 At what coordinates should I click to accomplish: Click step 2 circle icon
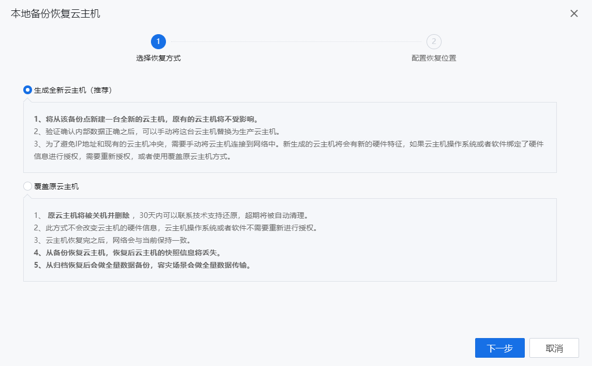tap(434, 41)
